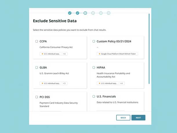Check the U.S. Financials checkbox
The height and width of the screenshot is (133, 177).
point(94,96)
